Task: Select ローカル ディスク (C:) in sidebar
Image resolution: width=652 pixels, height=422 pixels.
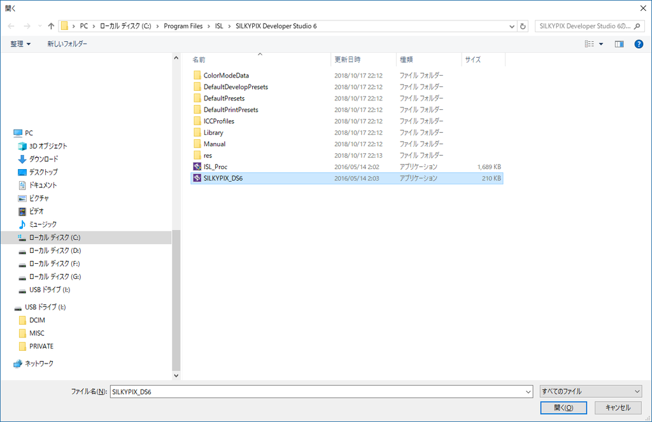Action: click(x=86, y=238)
